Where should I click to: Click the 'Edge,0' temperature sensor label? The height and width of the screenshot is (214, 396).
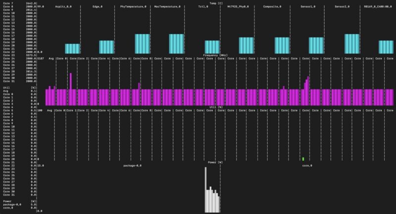[97, 6]
